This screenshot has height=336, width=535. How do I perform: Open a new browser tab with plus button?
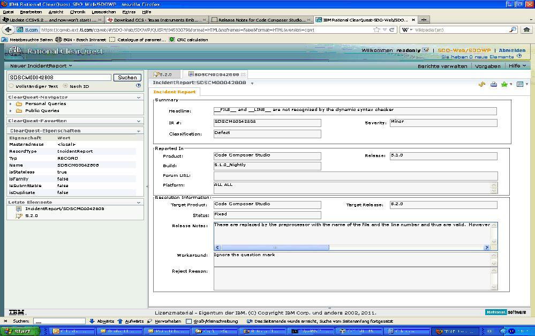[424, 20]
